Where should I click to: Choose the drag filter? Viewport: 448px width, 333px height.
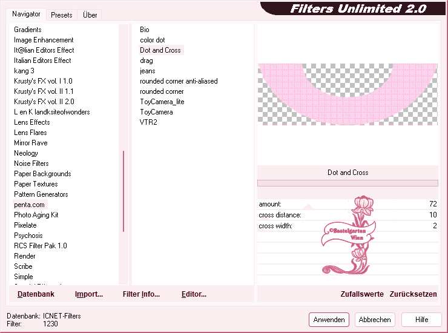tap(147, 61)
